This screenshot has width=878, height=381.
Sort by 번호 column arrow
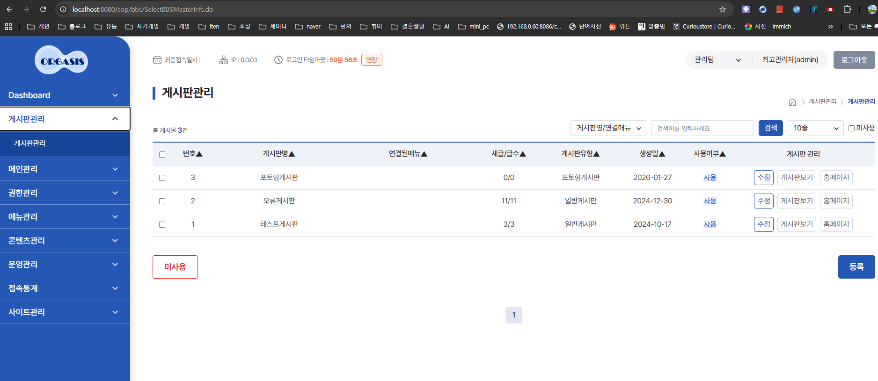(x=199, y=154)
